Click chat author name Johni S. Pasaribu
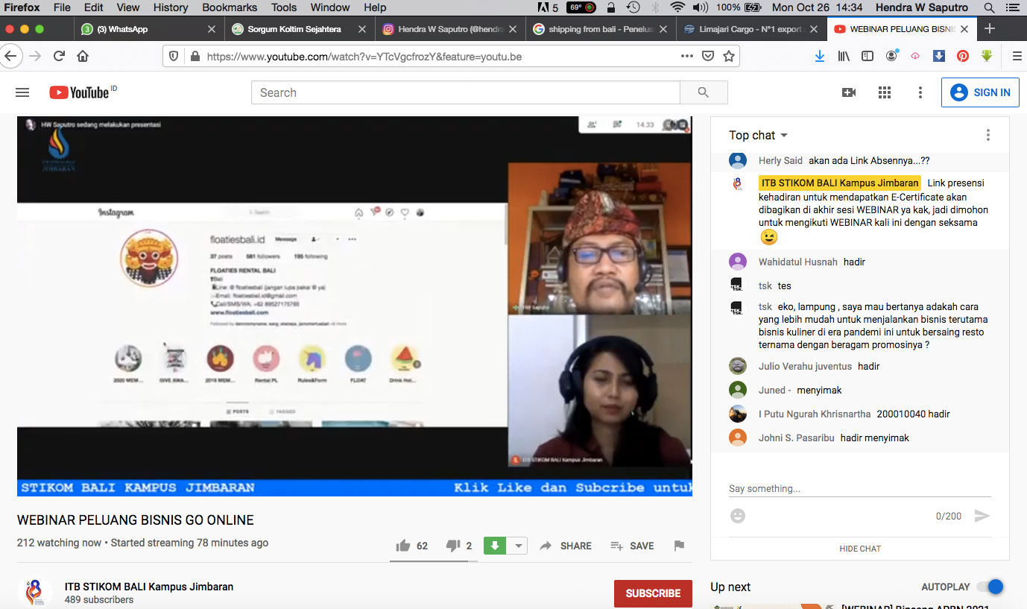1027x609 pixels. [796, 438]
